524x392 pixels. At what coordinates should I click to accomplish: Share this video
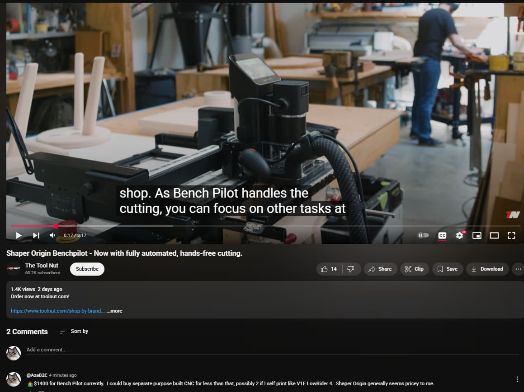[x=380, y=269]
